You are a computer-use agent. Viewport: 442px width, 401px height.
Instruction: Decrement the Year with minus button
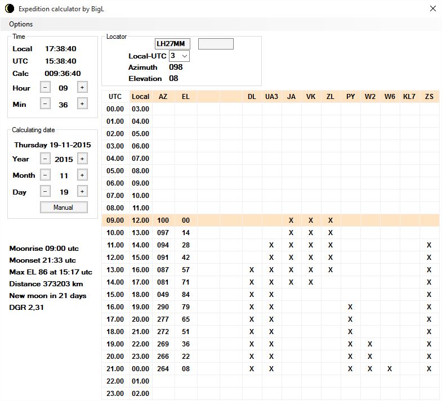46,159
